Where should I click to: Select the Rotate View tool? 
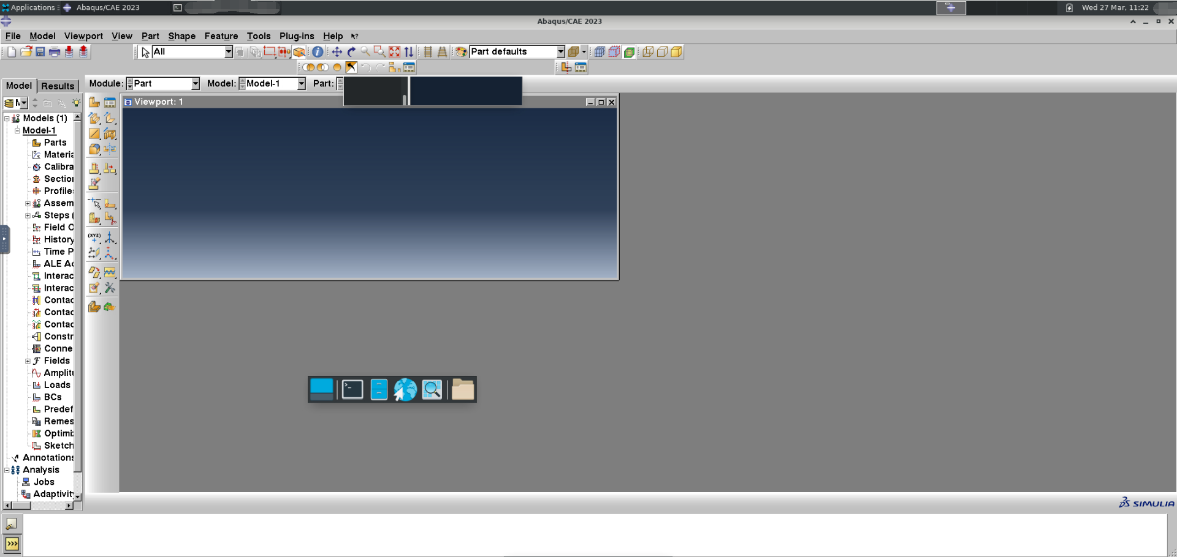pos(351,52)
